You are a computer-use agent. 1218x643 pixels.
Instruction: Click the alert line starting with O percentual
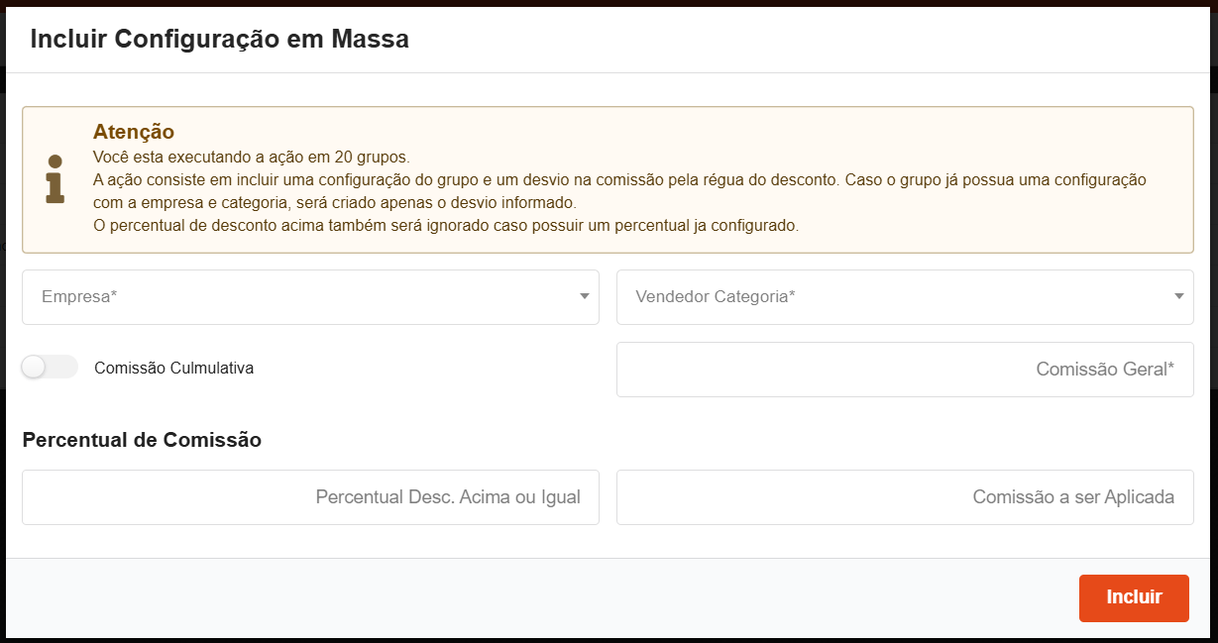click(x=445, y=225)
